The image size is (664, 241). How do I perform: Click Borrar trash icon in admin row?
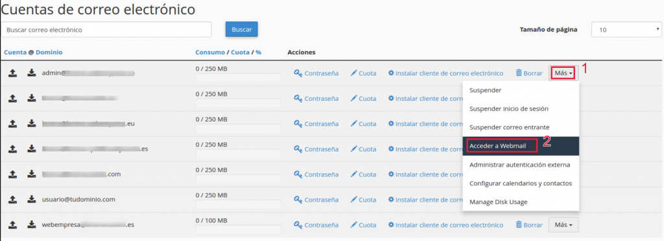point(519,73)
